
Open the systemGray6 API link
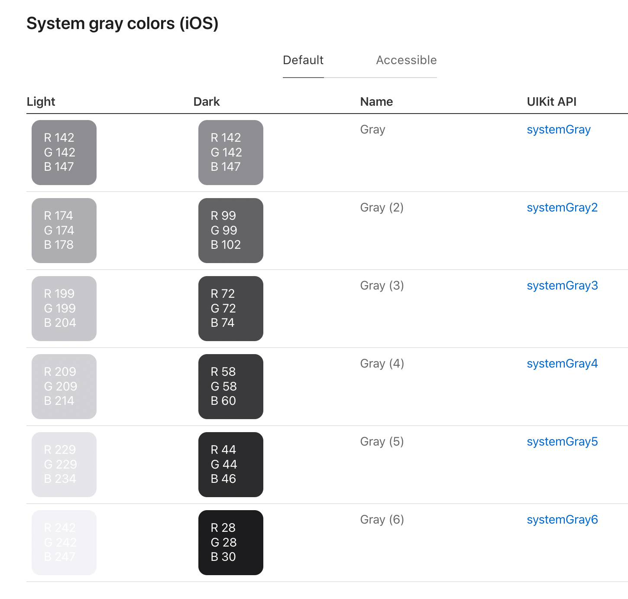pos(562,519)
